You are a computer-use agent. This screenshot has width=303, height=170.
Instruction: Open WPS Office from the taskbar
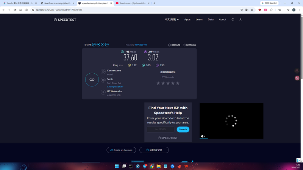186,166
